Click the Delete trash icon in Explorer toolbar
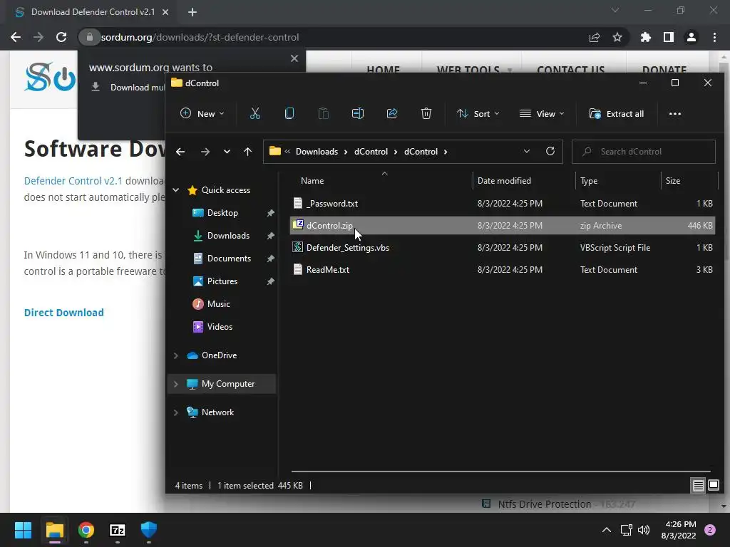The height and width of the screenshot is (547, 730). (426, 113)
